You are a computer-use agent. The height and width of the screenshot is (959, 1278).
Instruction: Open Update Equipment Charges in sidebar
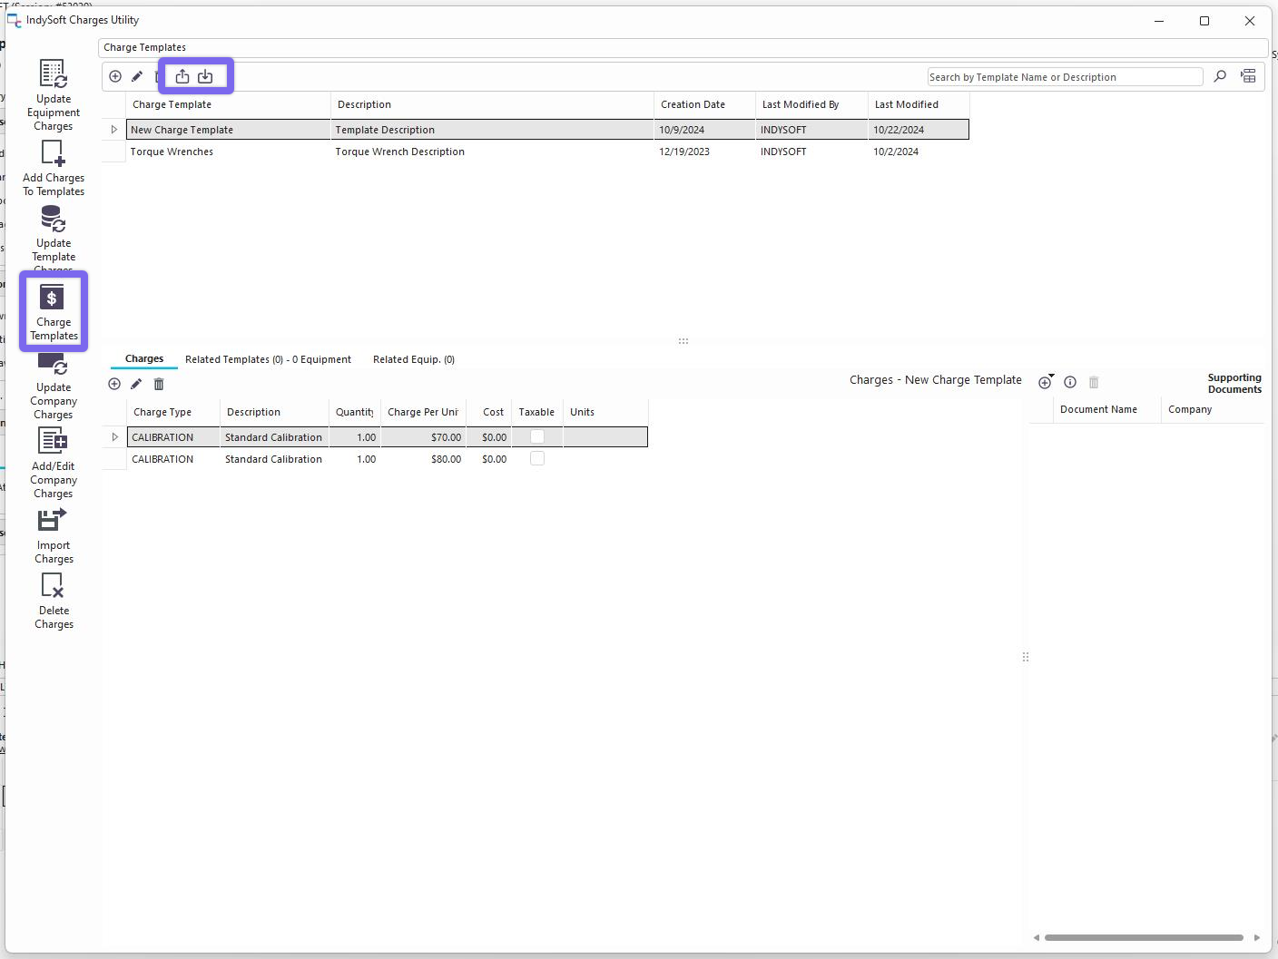[54, 95]
